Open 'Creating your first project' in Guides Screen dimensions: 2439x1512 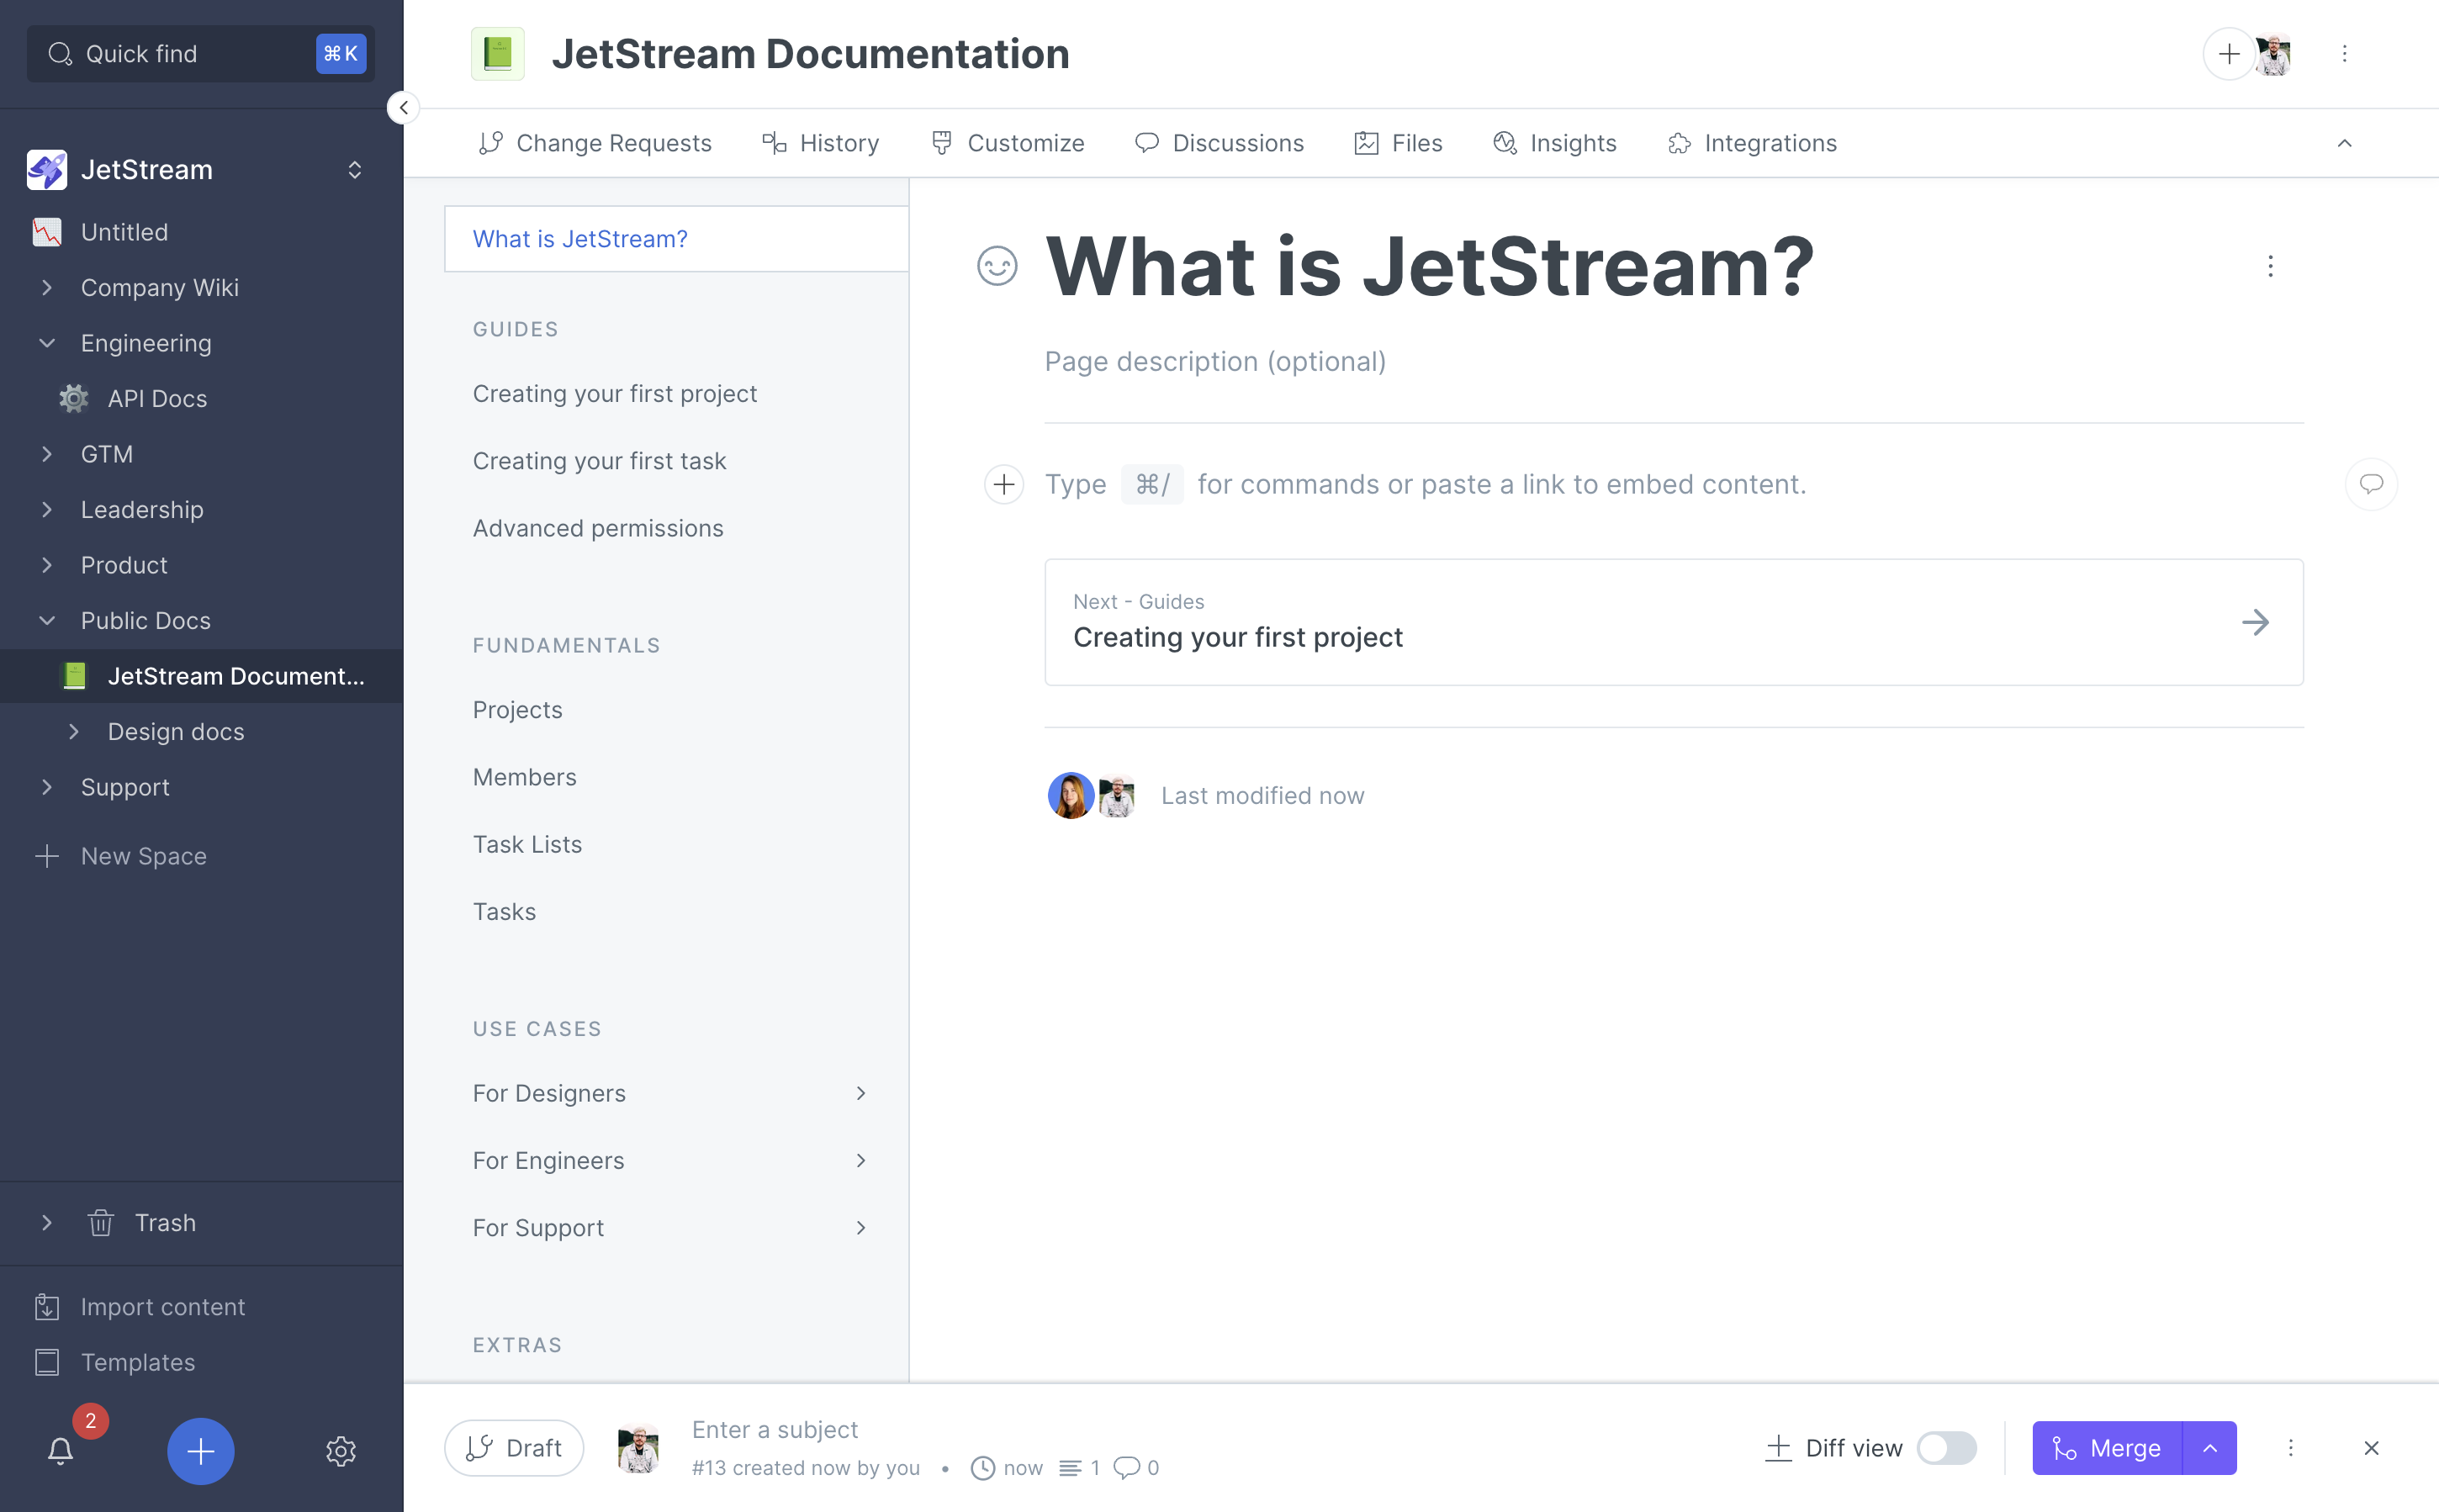point(614,394)
